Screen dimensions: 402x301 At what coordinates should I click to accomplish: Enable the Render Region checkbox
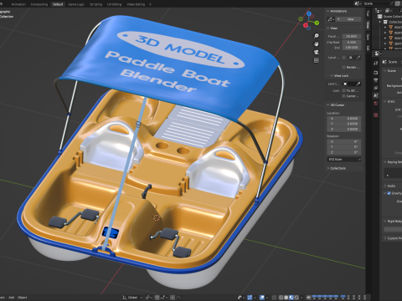click(343, 67)
